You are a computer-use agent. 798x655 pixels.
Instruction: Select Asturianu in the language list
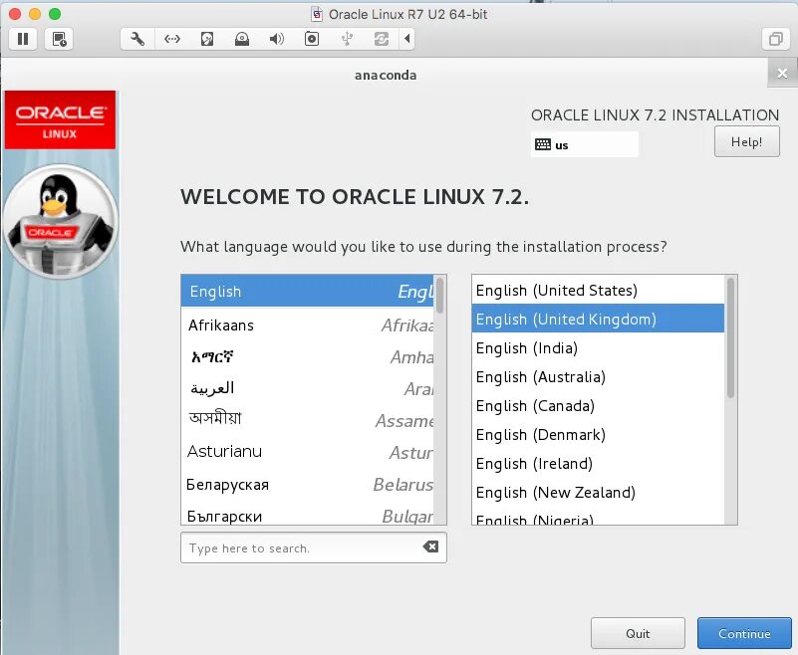[308, 452]
